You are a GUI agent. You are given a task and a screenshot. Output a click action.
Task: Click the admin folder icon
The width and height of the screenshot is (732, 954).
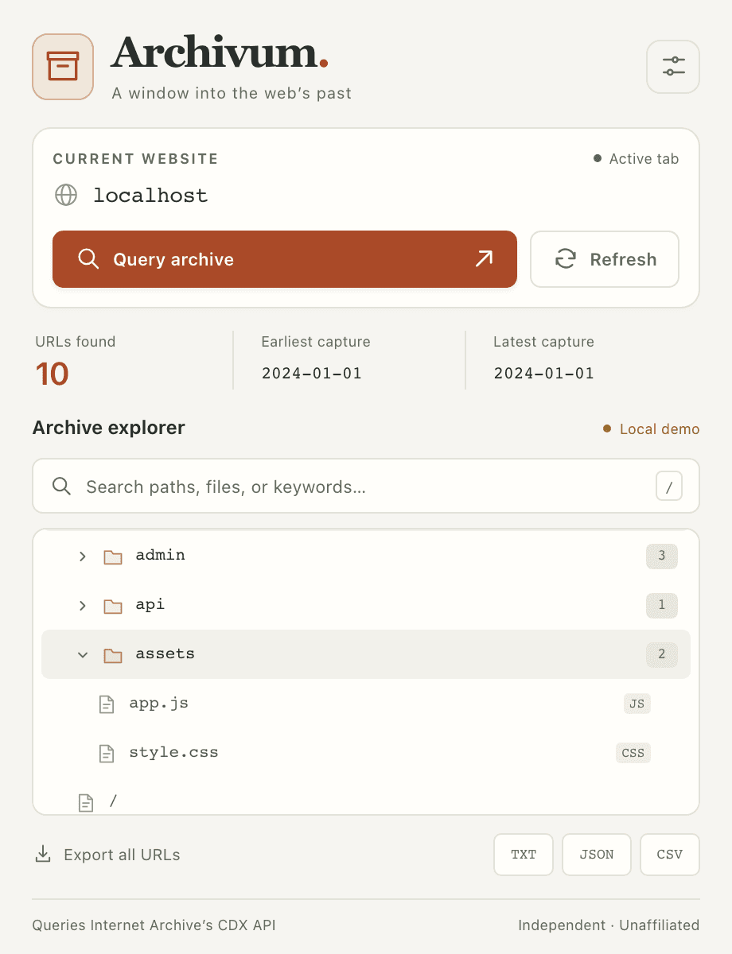point(113,556)
